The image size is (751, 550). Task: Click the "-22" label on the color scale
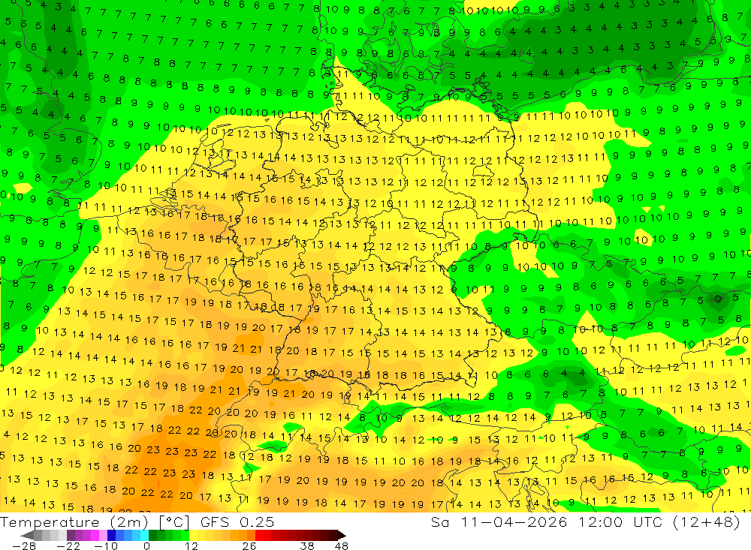point(68,545)
